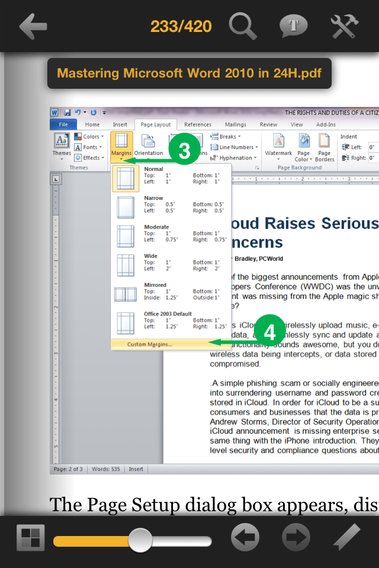This screenshot has width=379, height=568.
Task: Go to the next page with bottom right arrow
Action: (296, 538)
